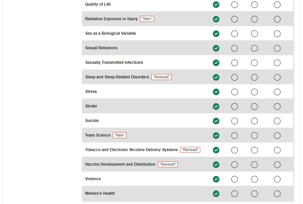Select the second radio option for Sexually Transmitted Infections
This screenshot has width=303, height=204.
pyautogui.click(x=235, y=63)
